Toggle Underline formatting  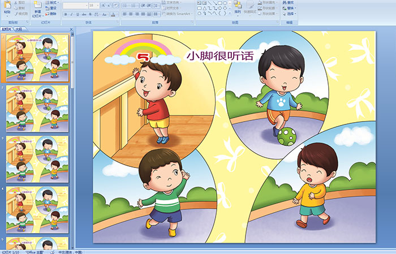pyautogui.click(x=78, y=14)
